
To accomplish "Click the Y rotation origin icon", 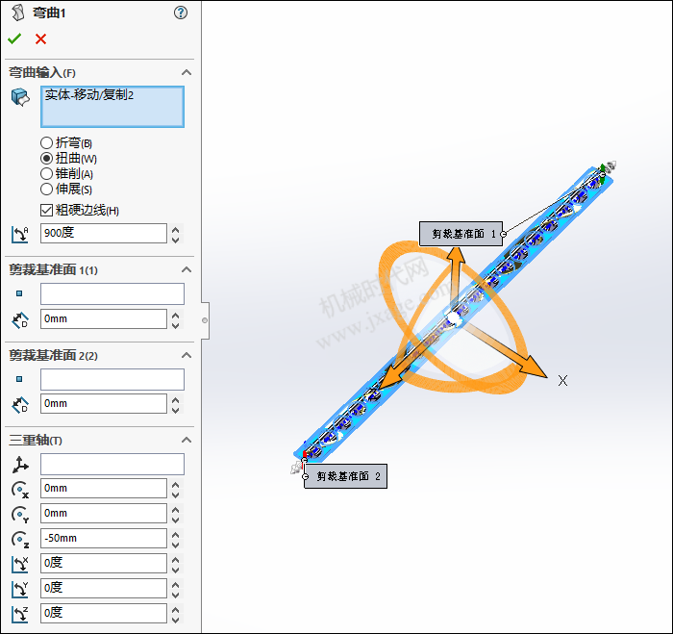I will (20, 515).
